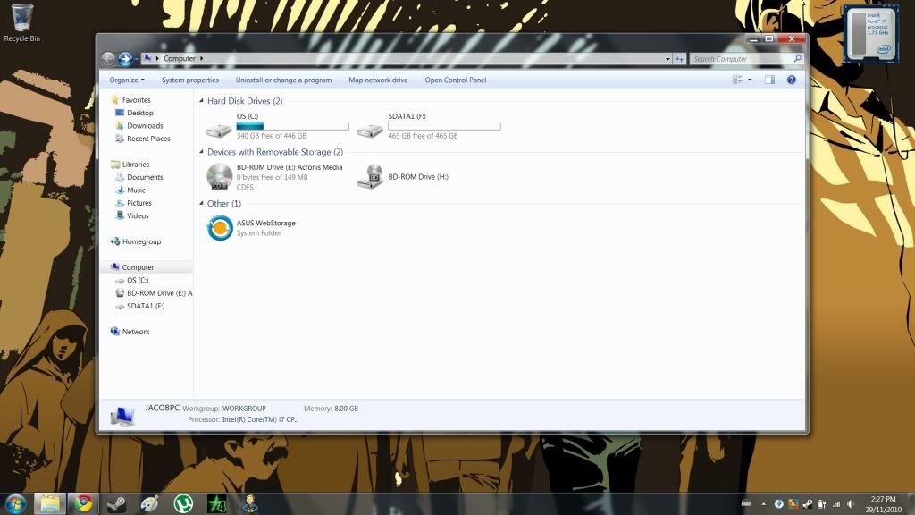Click the SDATA1 (F:) capacity bar
This screenshot has width=915, height=515.
[444, 126]
